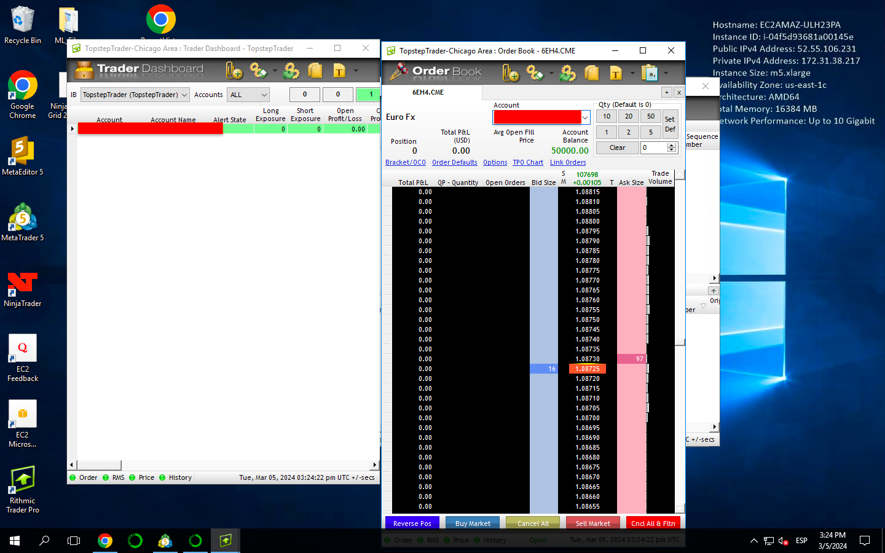Open the Order Defaults link
Viewport: 885px width, 553px height.
[455, 162]
